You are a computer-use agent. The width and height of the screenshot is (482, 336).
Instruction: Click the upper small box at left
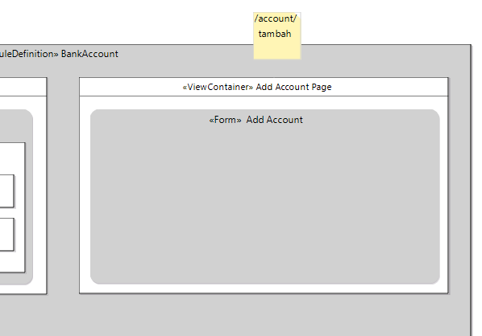pyautogui.click(x=6, y=191)
